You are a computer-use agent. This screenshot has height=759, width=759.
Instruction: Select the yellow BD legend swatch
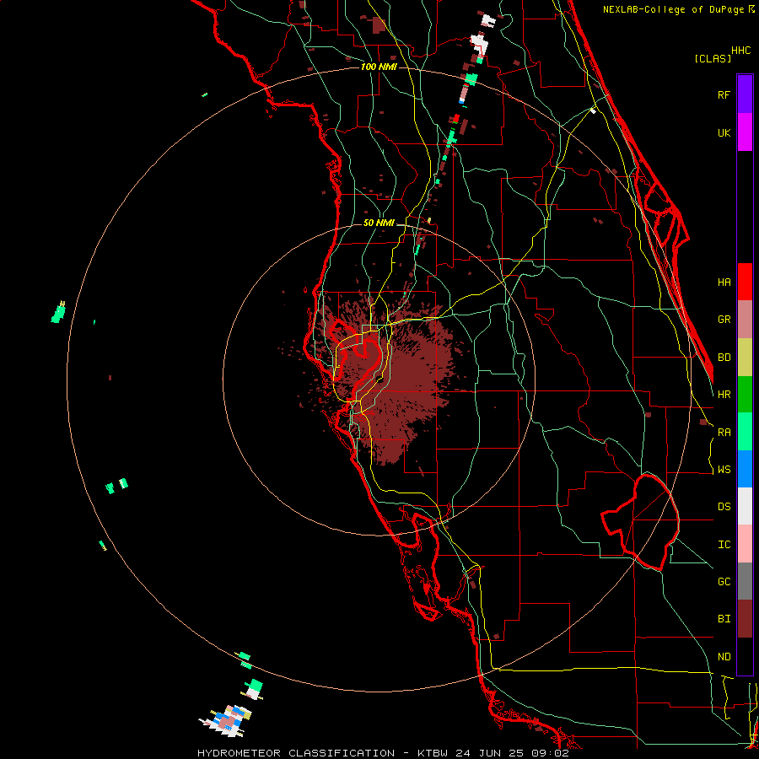pos(745,358)
